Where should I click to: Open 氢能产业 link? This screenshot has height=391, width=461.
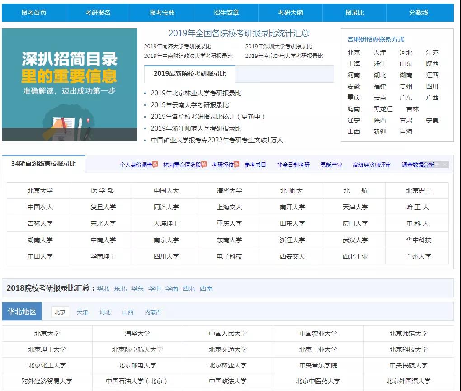[x=331, y=165]
